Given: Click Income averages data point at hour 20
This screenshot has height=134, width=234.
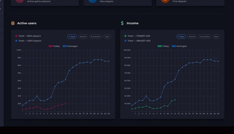Looking at the screenshot, I should [204, 60].
